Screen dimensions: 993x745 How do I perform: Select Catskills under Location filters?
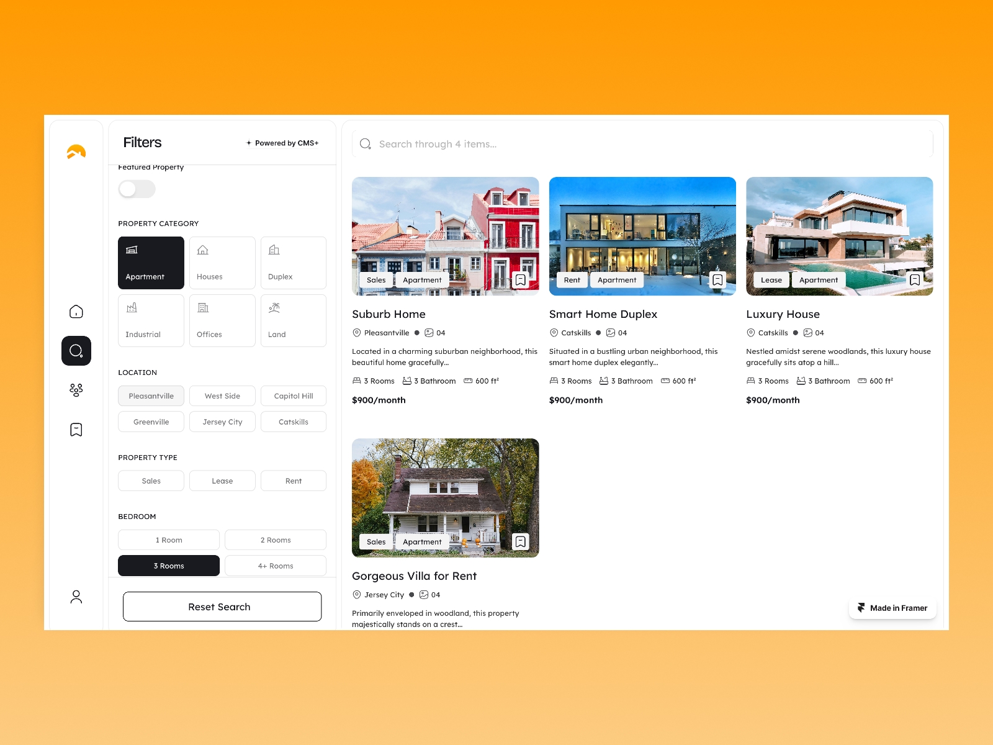coord(293,422)
